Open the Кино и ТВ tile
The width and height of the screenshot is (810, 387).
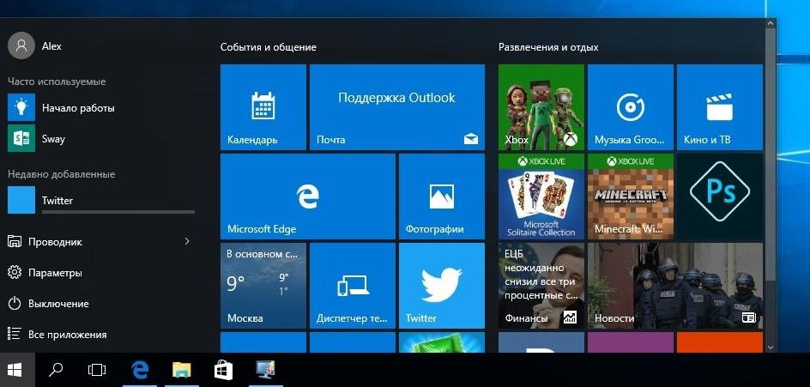pyautogui.click(x=720, y=107)
